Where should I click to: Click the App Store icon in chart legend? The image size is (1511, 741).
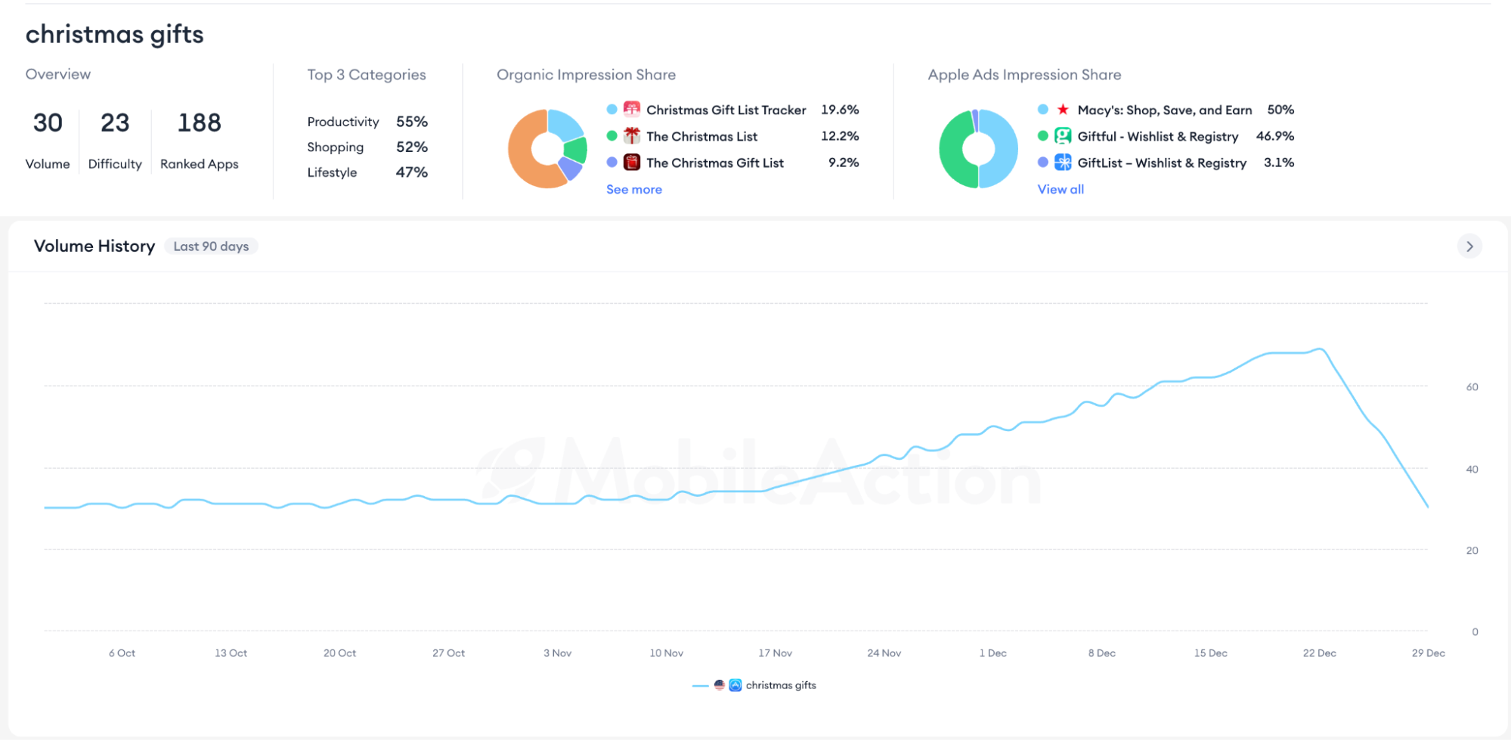coord(735,685)
